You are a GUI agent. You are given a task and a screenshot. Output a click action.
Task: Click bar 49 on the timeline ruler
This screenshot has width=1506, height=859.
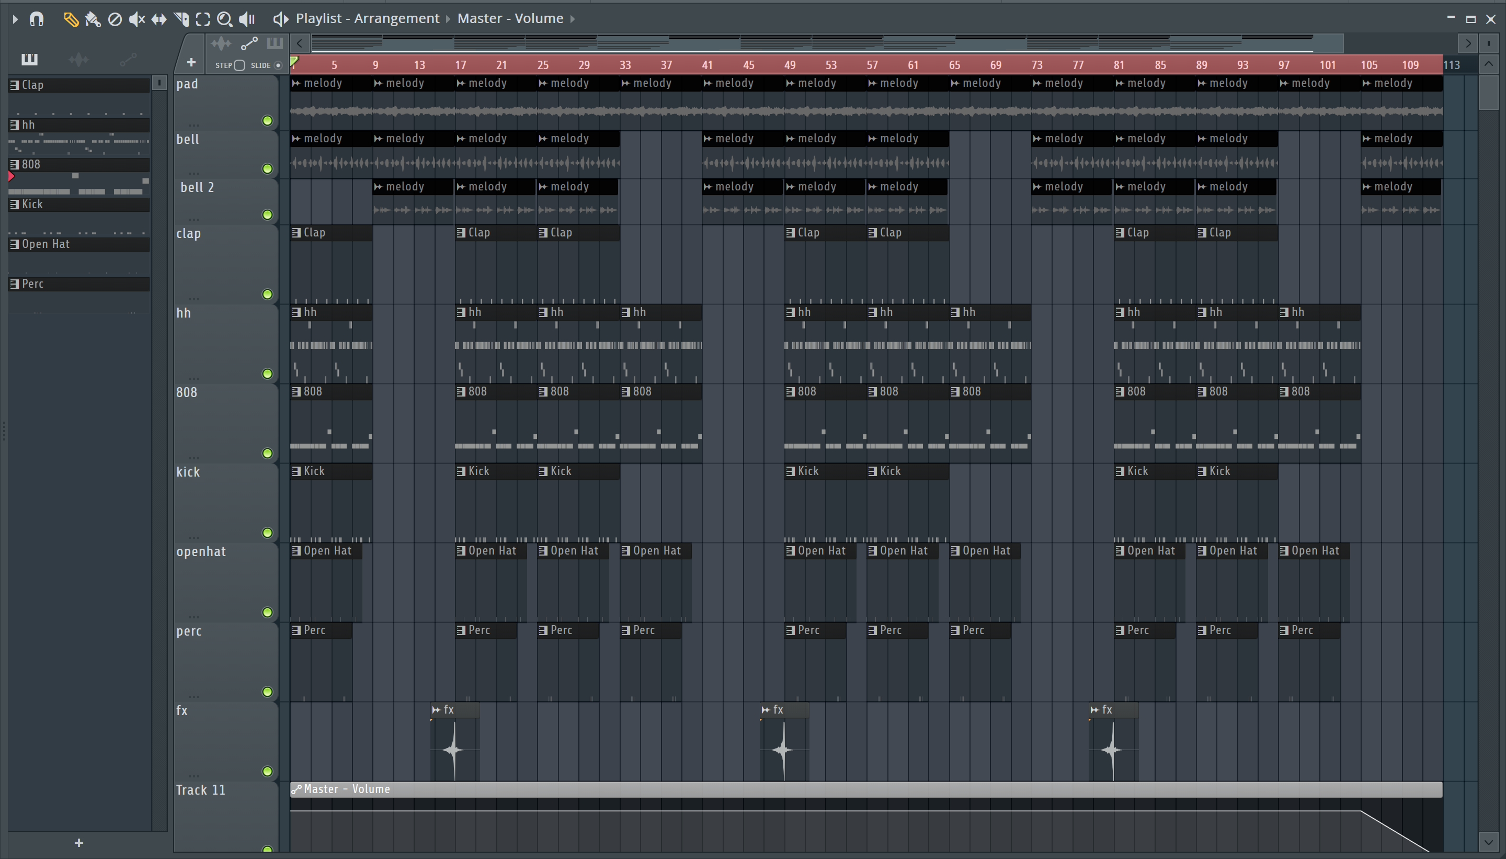(x=790, y=65)
